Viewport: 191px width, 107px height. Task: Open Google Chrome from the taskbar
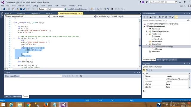click(x=29, y=105)
